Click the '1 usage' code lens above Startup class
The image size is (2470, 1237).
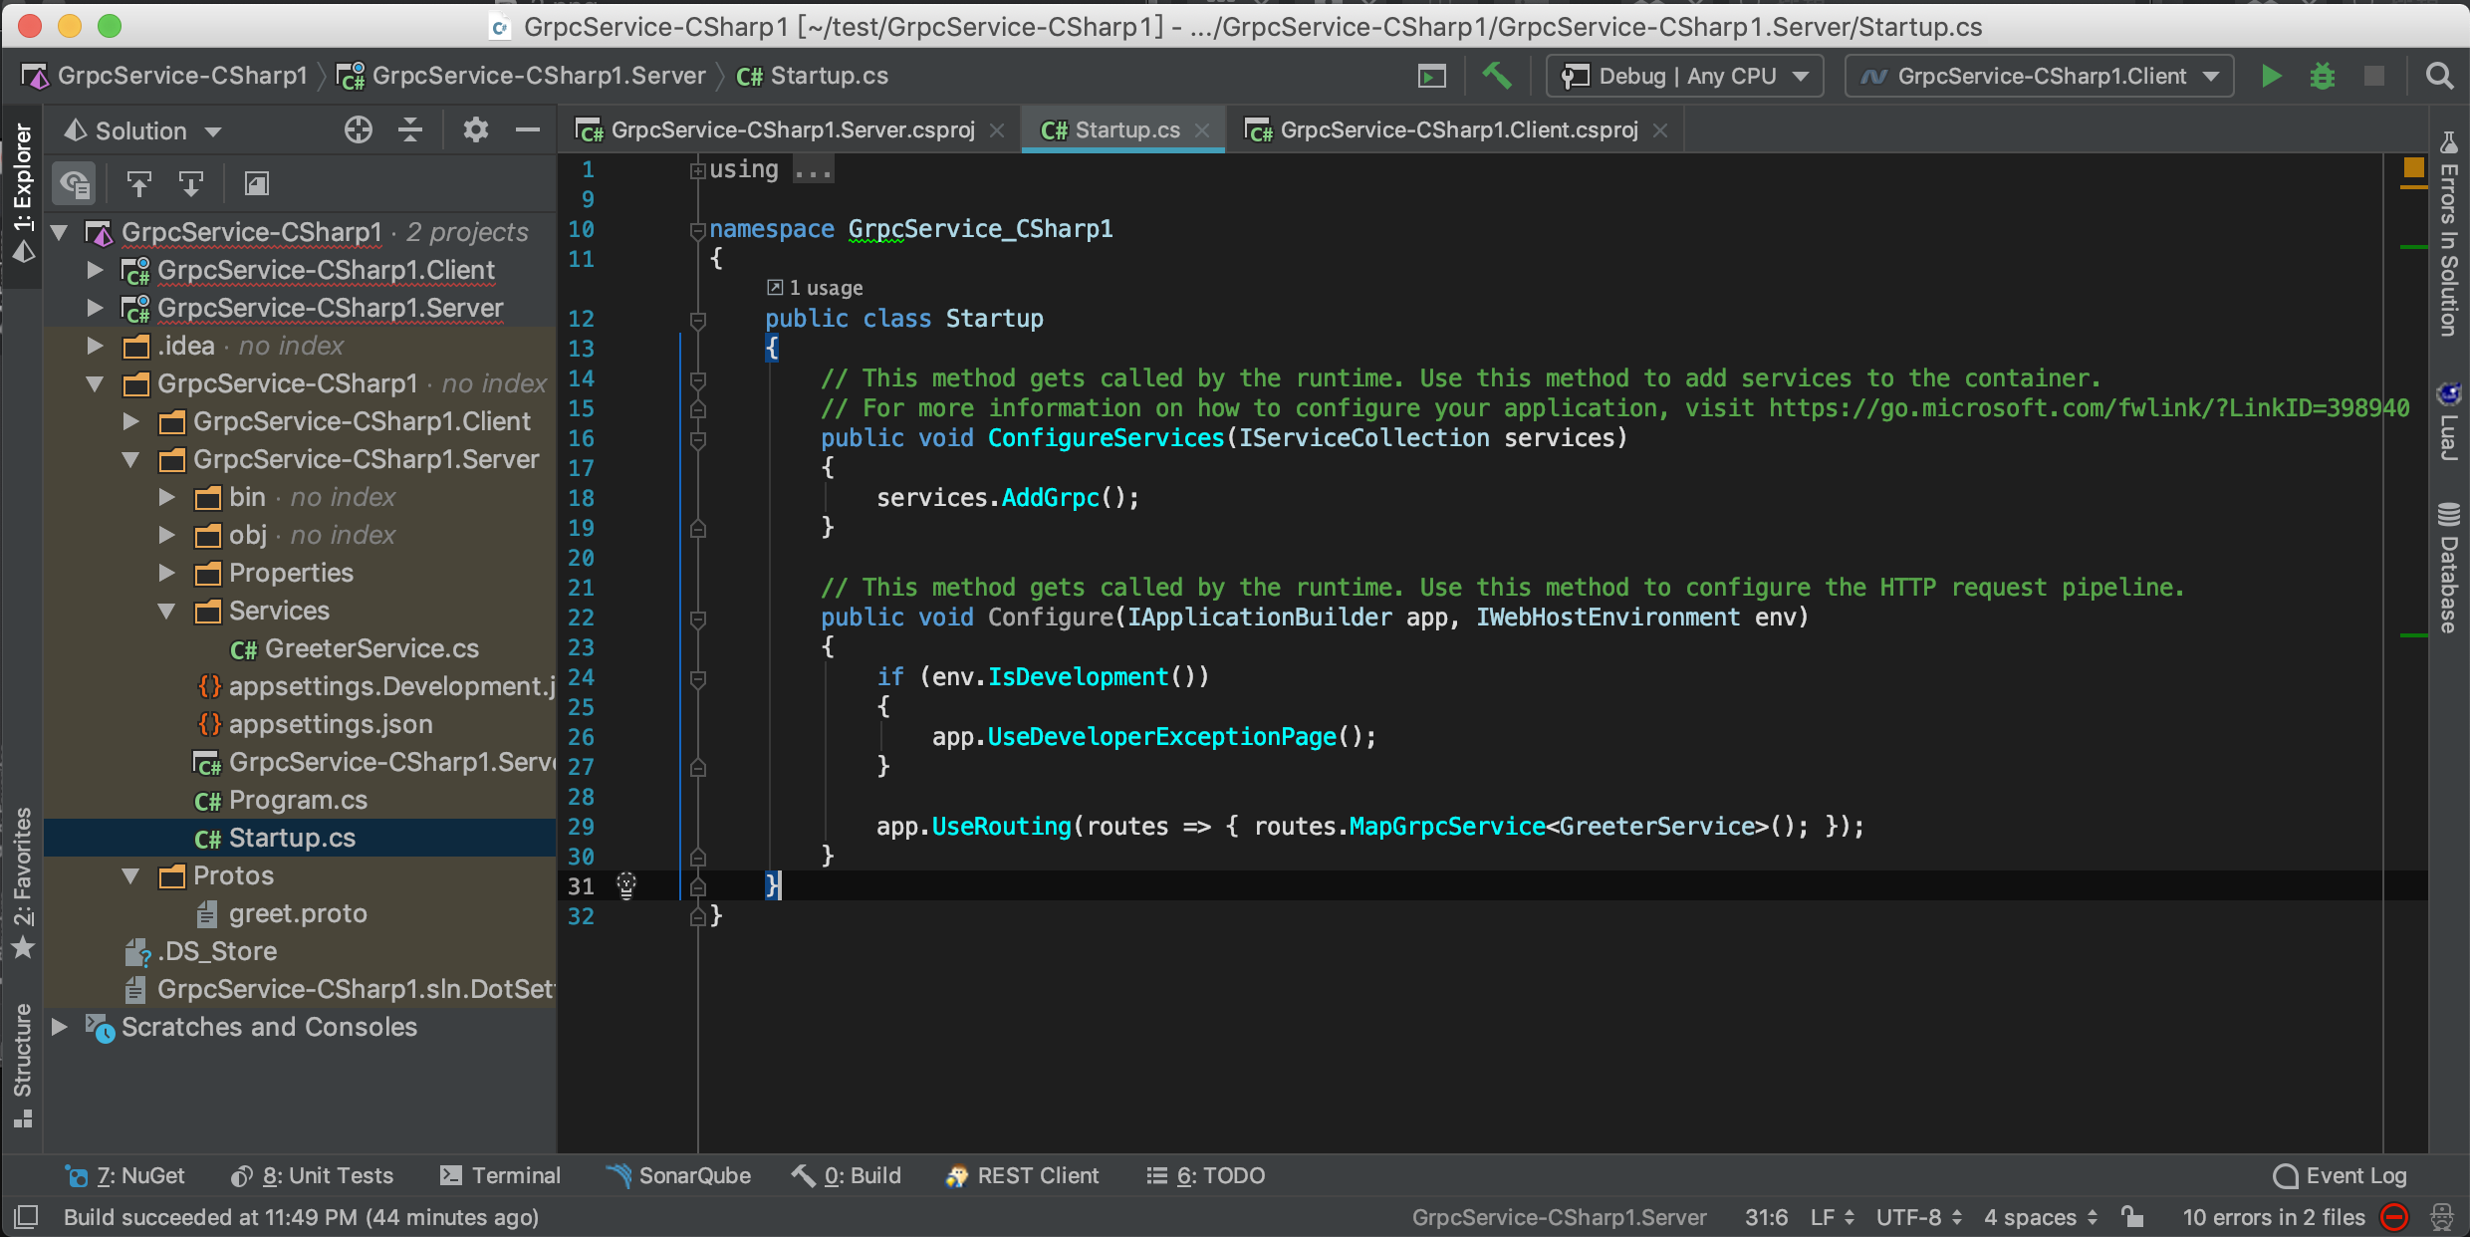816,288
